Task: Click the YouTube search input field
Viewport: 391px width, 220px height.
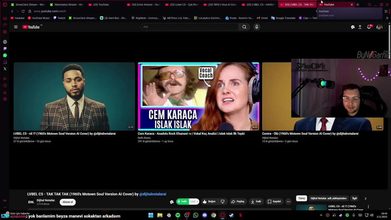Action: tap(189, 27)
